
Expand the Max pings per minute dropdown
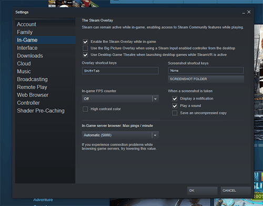120,135
